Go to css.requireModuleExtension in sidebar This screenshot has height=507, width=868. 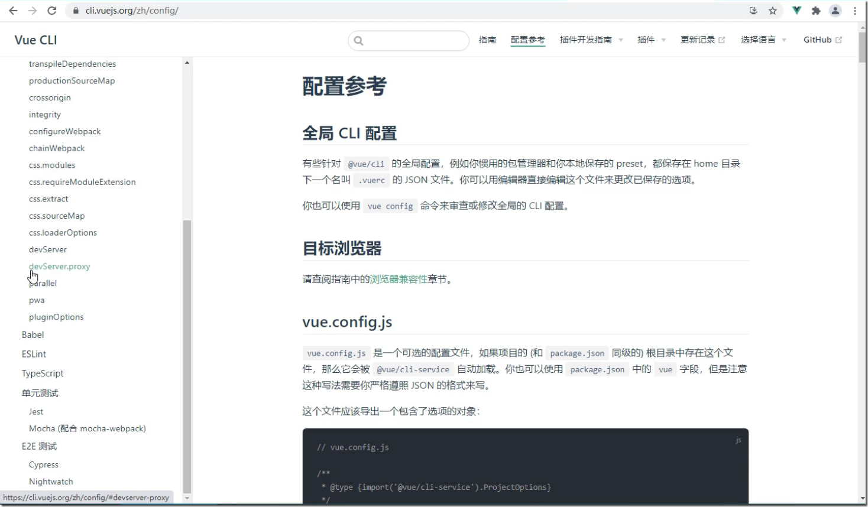82,182
